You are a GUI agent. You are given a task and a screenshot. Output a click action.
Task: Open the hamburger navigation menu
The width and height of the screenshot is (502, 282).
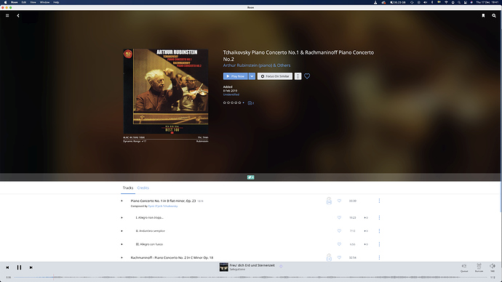[x=7, y=15]
